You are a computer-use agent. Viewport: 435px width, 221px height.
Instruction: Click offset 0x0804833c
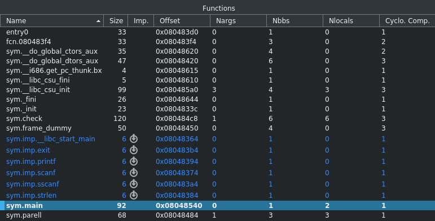pyautogui.click(x=177, y=109)
